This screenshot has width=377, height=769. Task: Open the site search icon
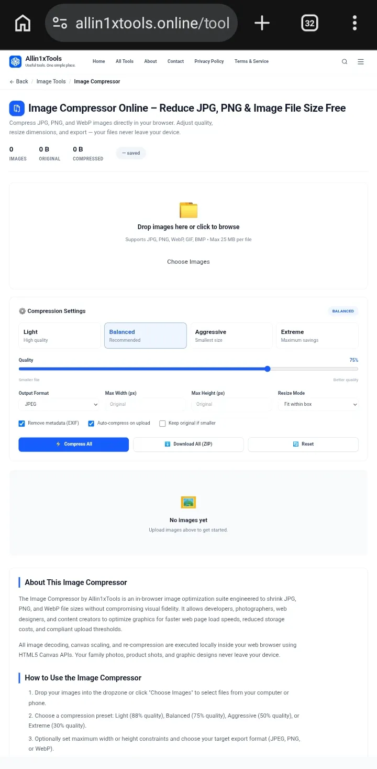345,61
